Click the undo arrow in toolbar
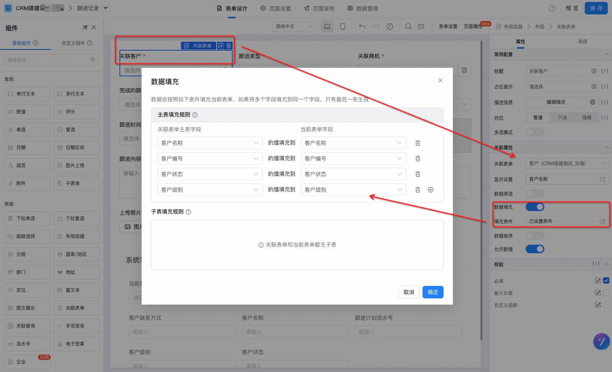612x372 pixels. pyautogui.click(x=362, y=26)
